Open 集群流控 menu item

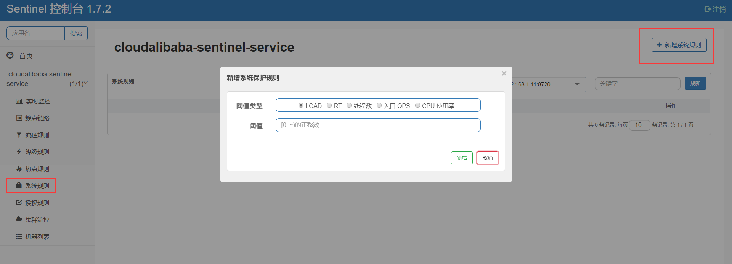point(37,219)
